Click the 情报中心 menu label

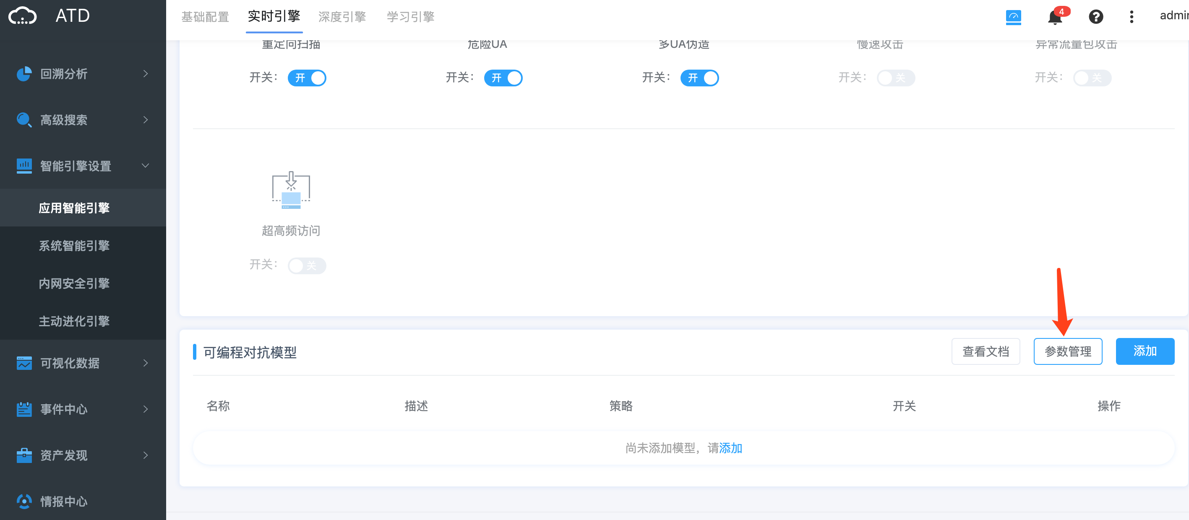[64, 502]
